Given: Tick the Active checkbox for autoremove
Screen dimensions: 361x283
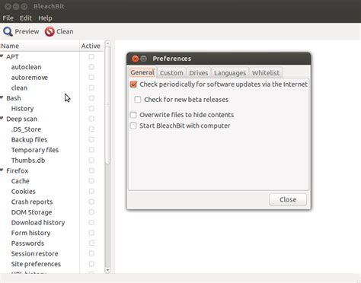Looking at the screenshot, I should (91, 78).
